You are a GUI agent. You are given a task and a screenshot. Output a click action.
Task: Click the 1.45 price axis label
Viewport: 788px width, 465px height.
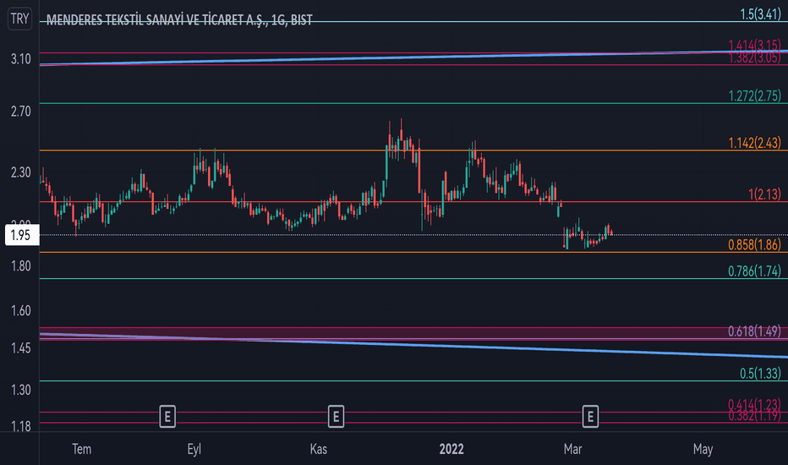(x=20, y=347)
